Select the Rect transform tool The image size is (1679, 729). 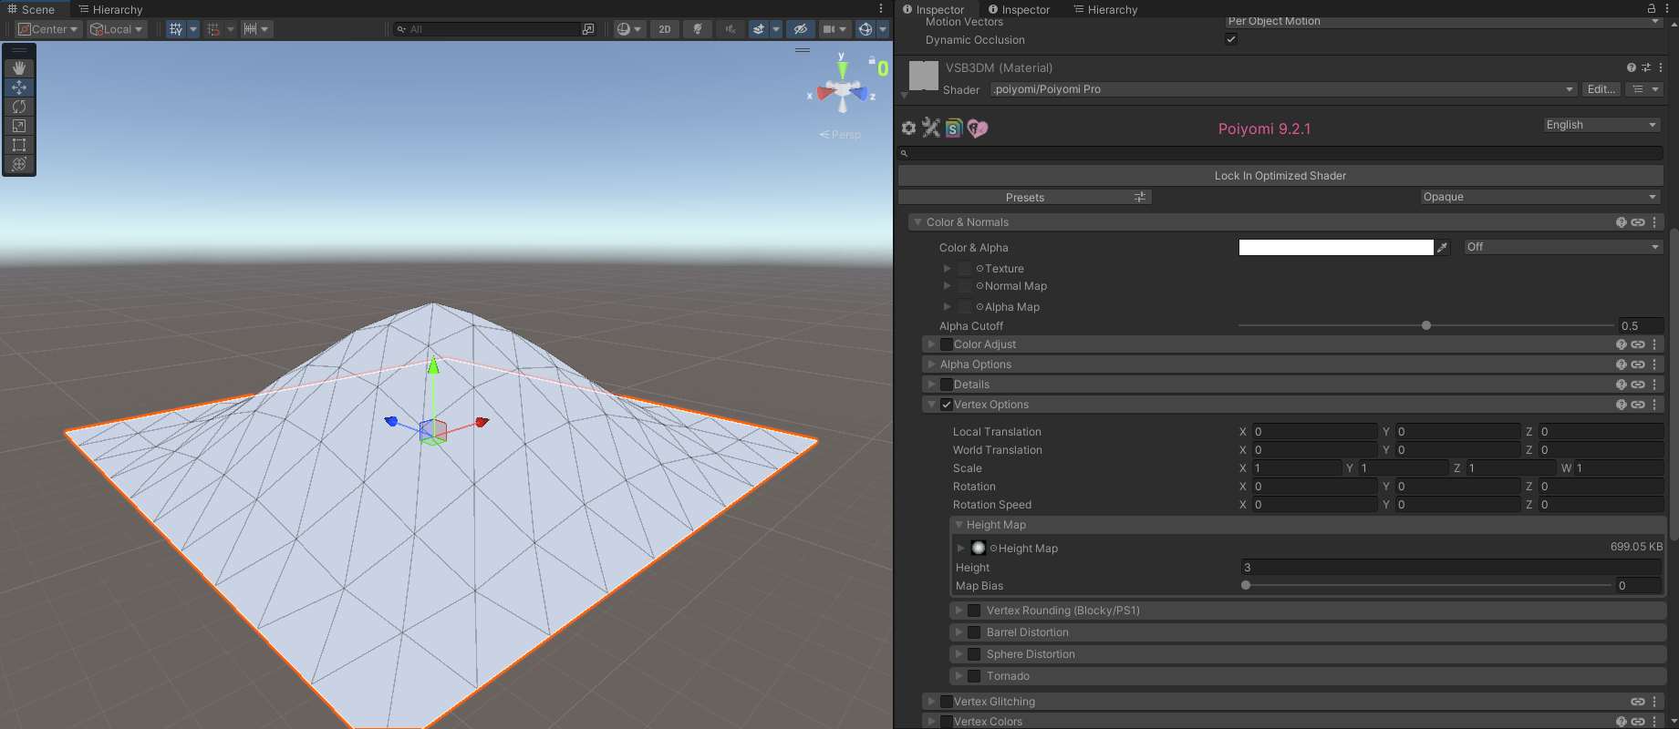pos(19,145)
